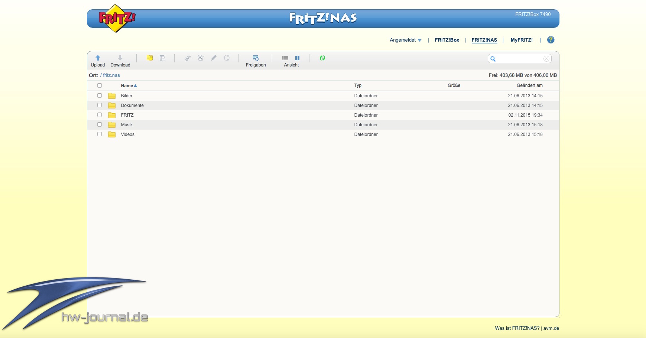Click the search magnifier icon

(x=493, y=59)
